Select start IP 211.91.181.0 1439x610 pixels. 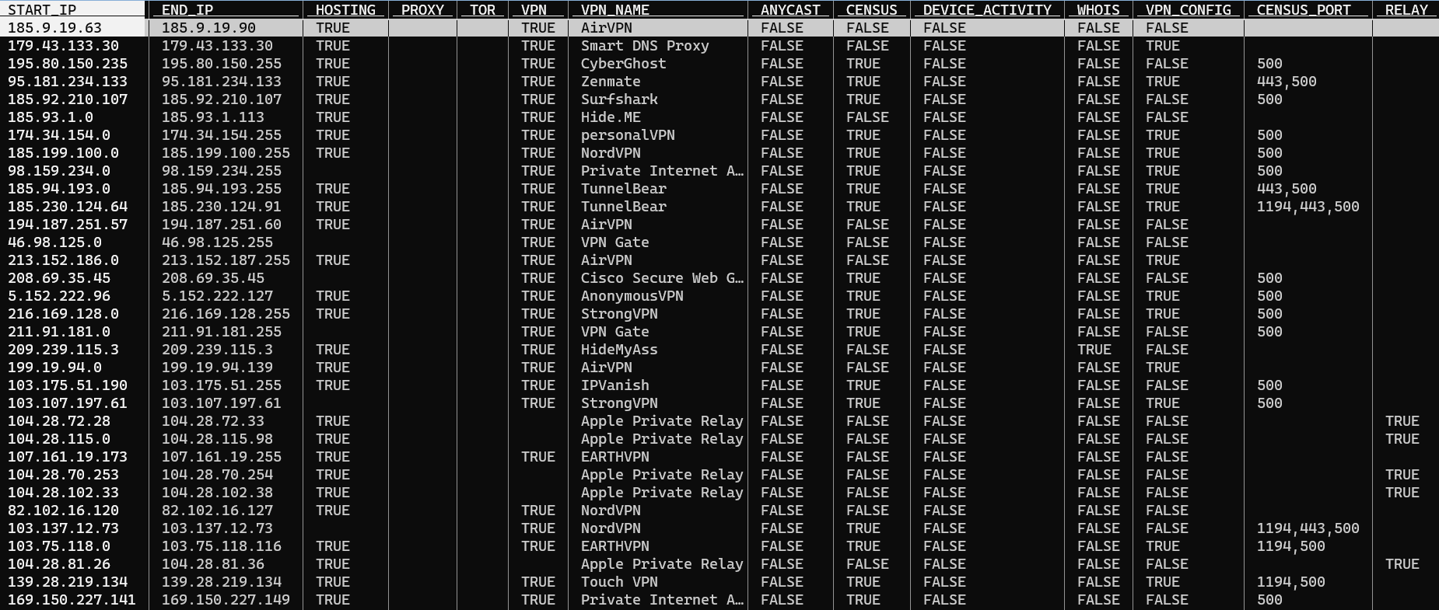pyautogui.click(x=59, y=332)
